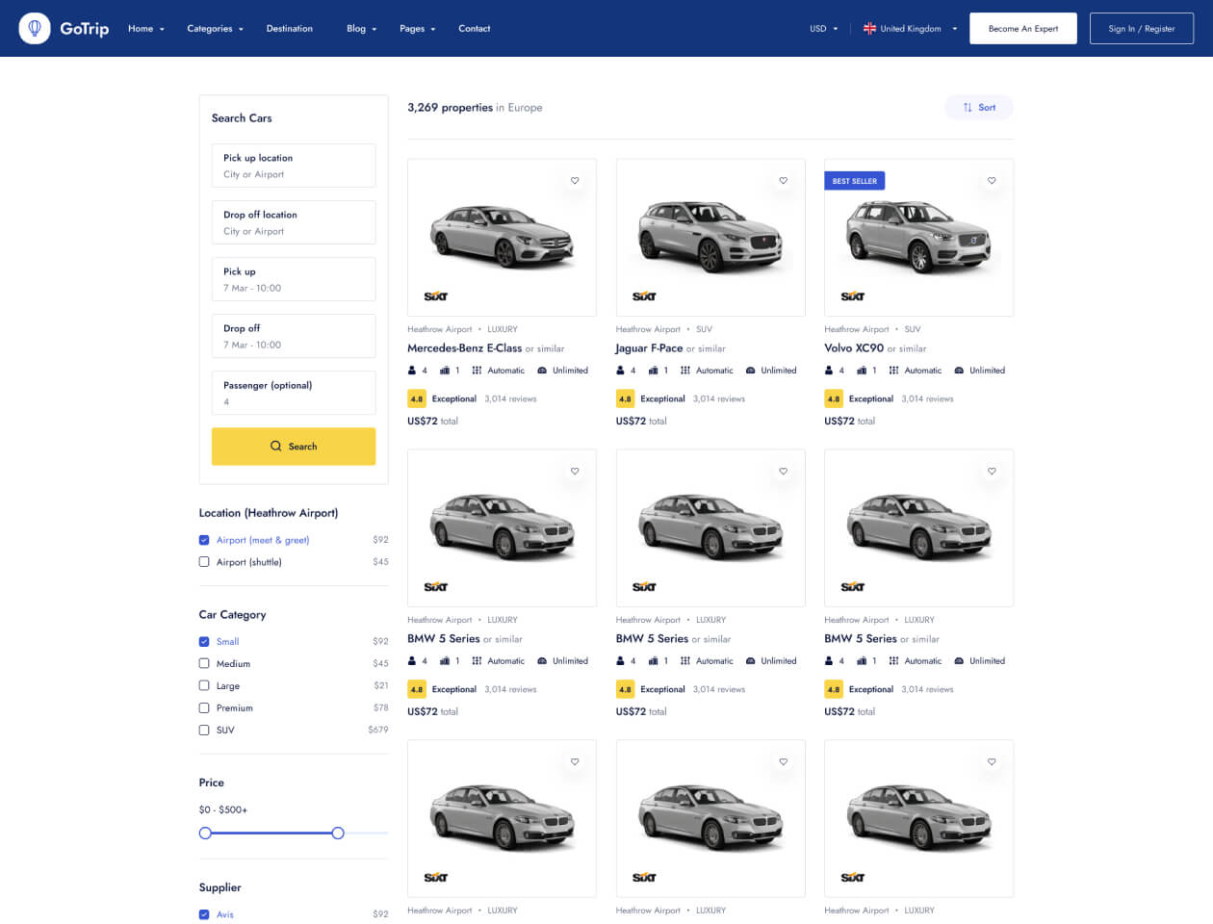Click heart icon on first BMW 5 Series
Screen dimensions: 1213x924
click(x=575, y=472)
